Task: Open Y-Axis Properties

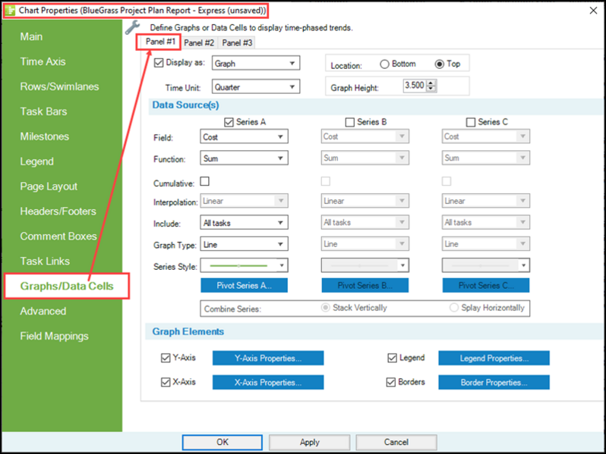Action: coord(268,358)
